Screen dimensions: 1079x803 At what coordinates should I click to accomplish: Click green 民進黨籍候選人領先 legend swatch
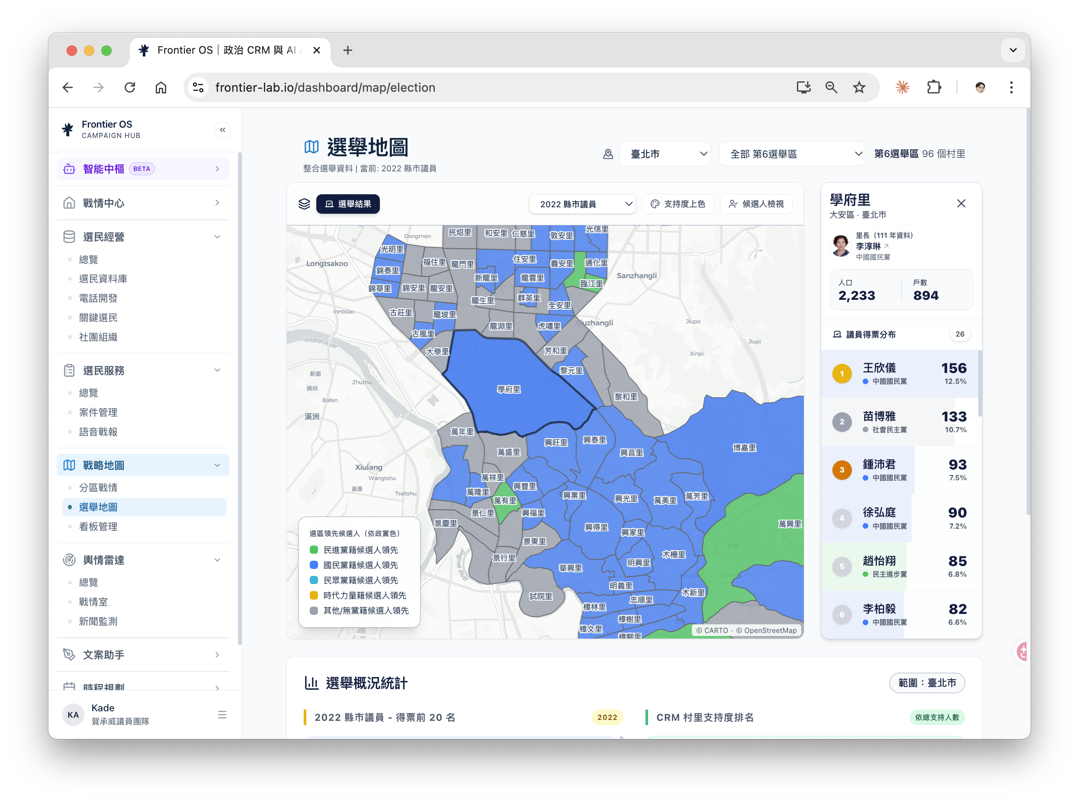[x=314, y=549]
